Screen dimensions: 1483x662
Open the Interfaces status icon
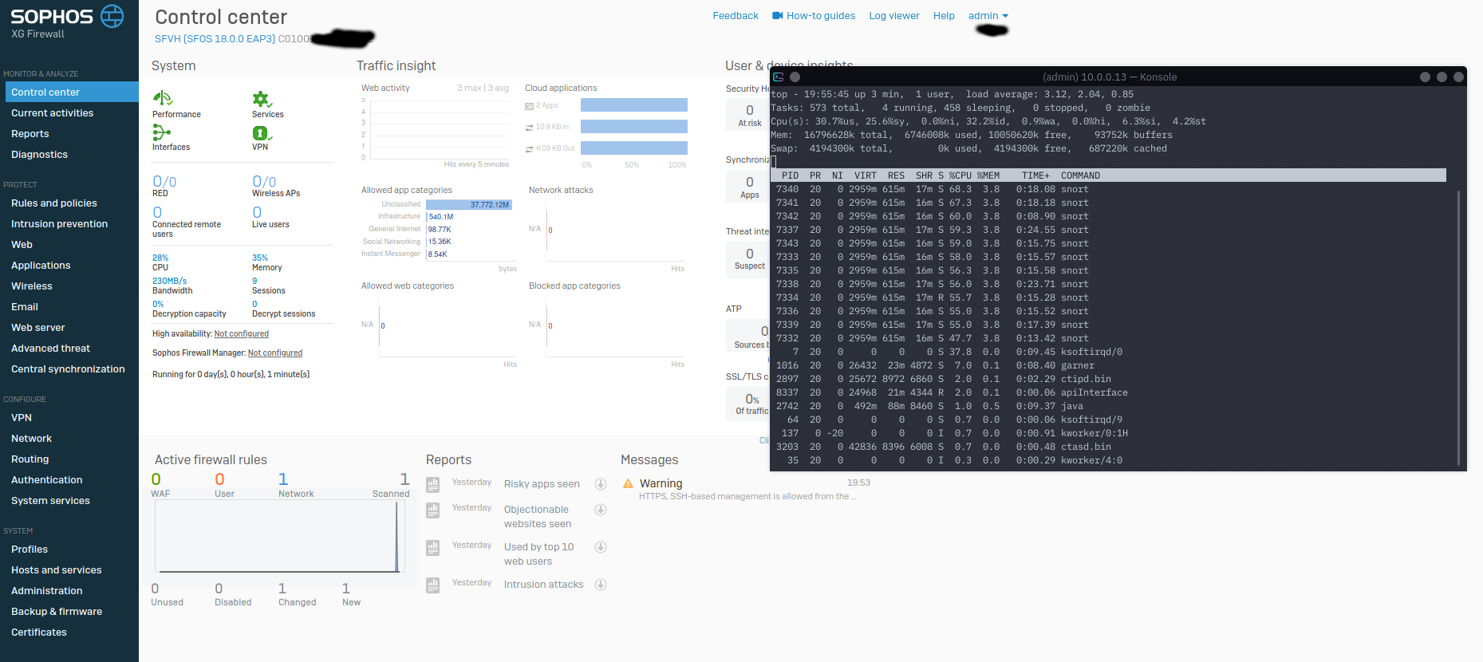click(x=162, y=132)
